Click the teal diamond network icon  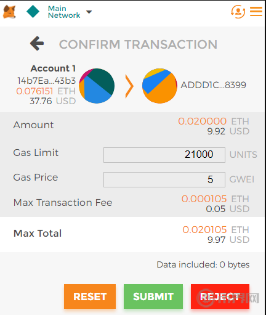click(33, 12)
